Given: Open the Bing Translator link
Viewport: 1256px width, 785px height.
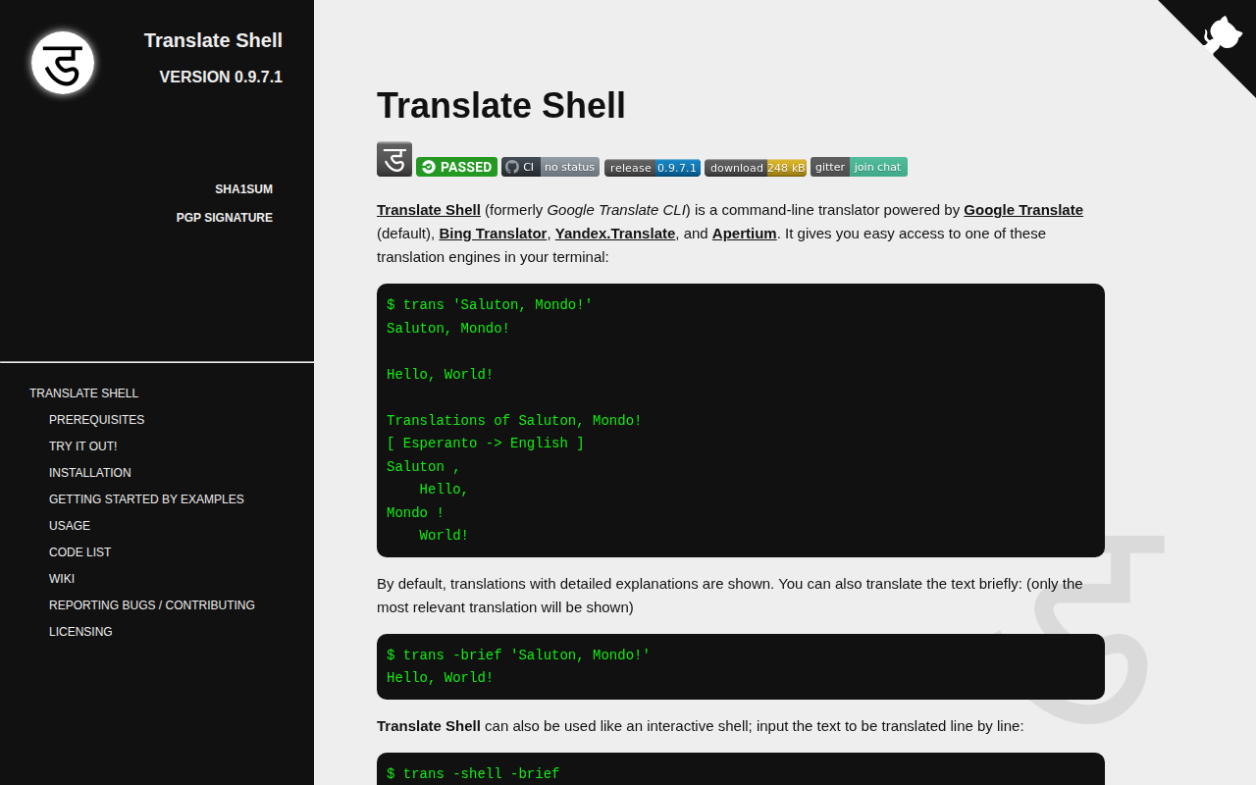Looking at the screenshot, I should click(x=493, y=234).
